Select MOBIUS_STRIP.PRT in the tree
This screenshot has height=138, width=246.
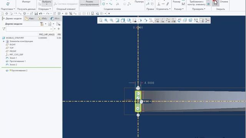click(15, 38)
